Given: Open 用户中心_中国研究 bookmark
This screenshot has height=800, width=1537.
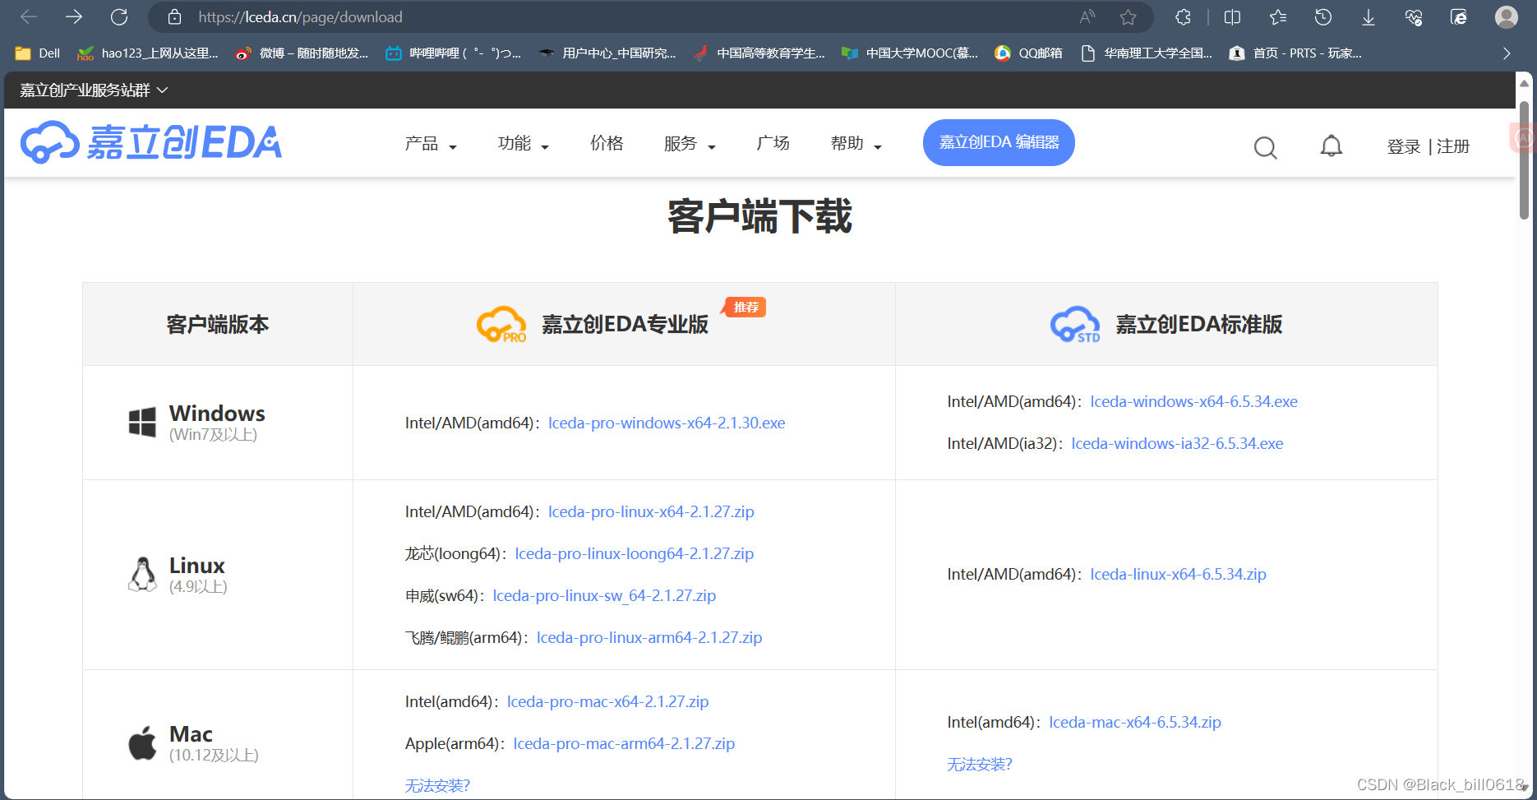Looking at the screenshot, I should click(x=607, y=53).
